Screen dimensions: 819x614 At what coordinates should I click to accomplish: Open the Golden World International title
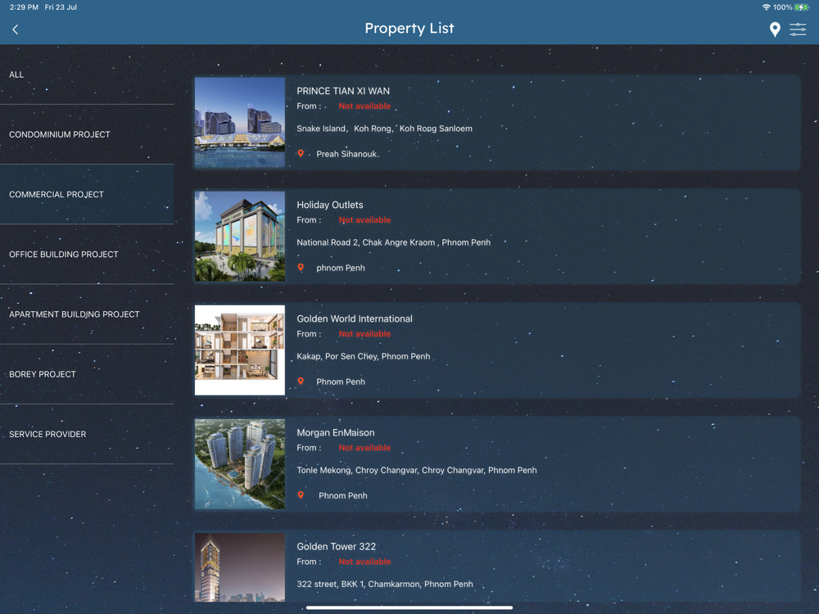354,318
